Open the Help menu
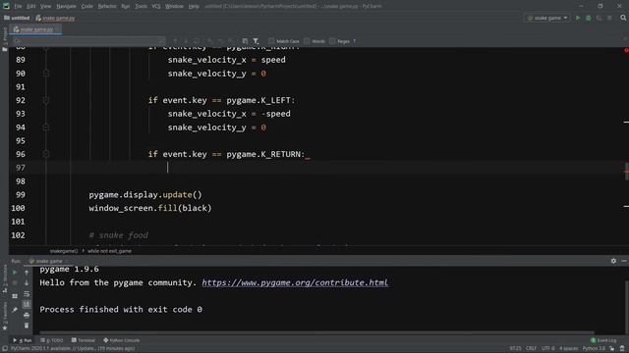 point(194,6)
